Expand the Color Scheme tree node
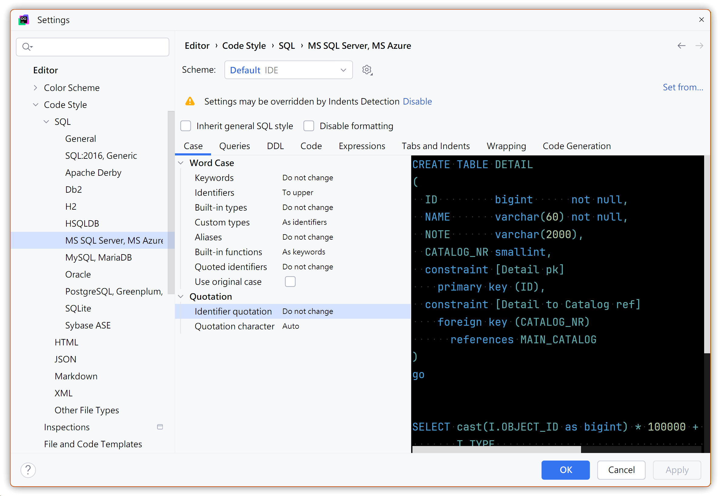The image size is (719, 496). [35, 88]
